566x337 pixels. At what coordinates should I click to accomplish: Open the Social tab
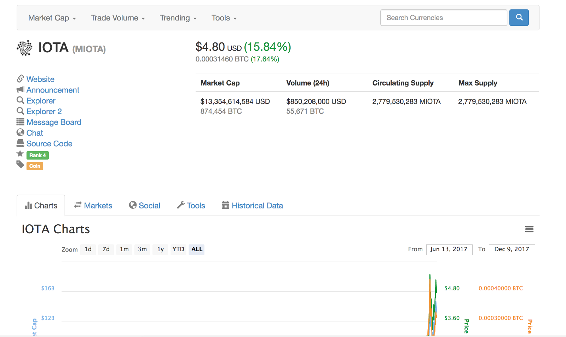tap(145, 205)
